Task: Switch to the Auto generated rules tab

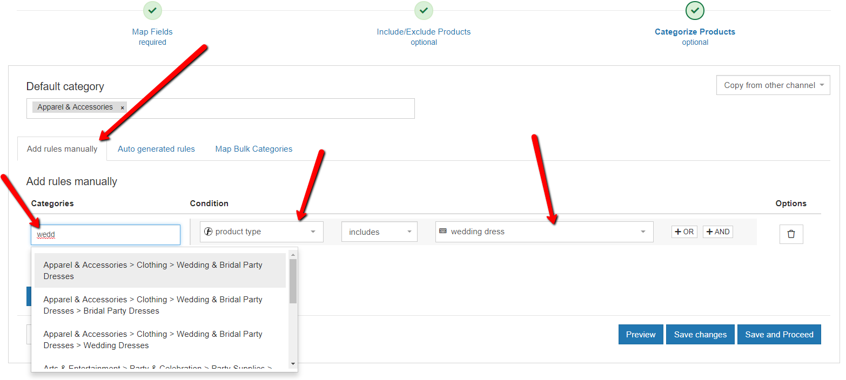Action: pyautogui.click(x=156, y=149)
